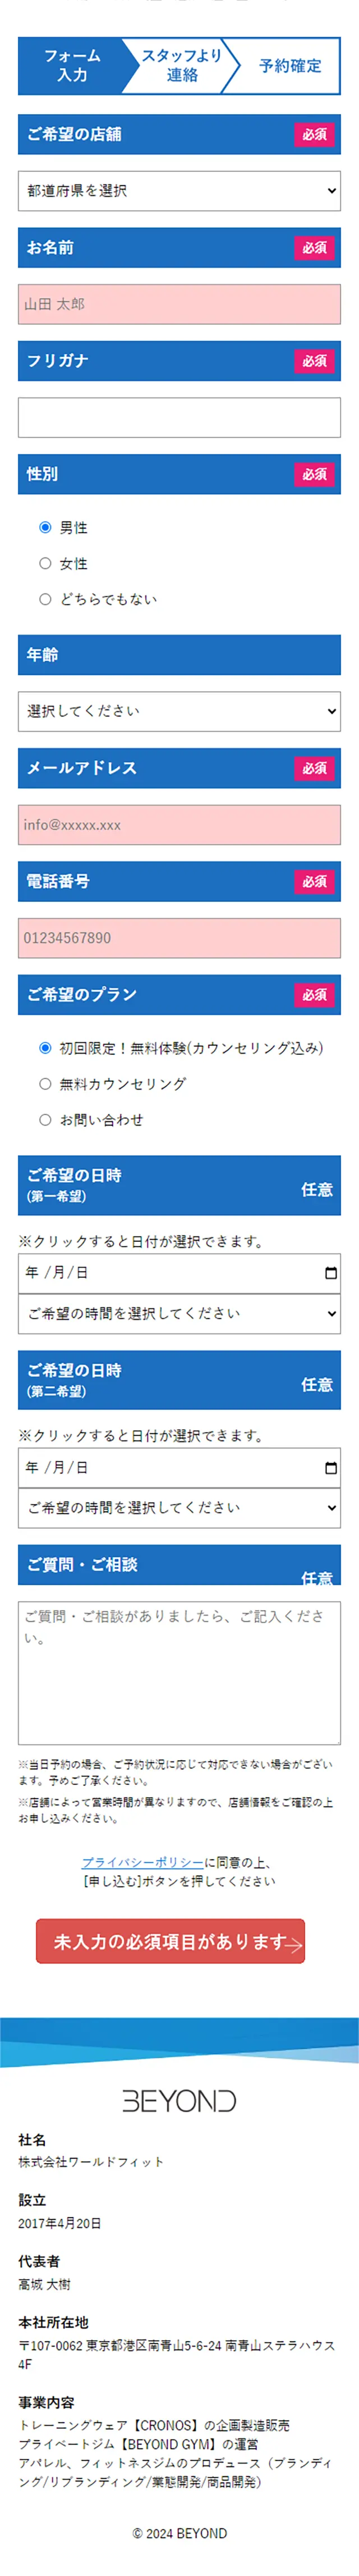Open the プライバシーポリシー link
Image resolution: width=359 pixels, height=2576 pixels.
pos(142,1862)
